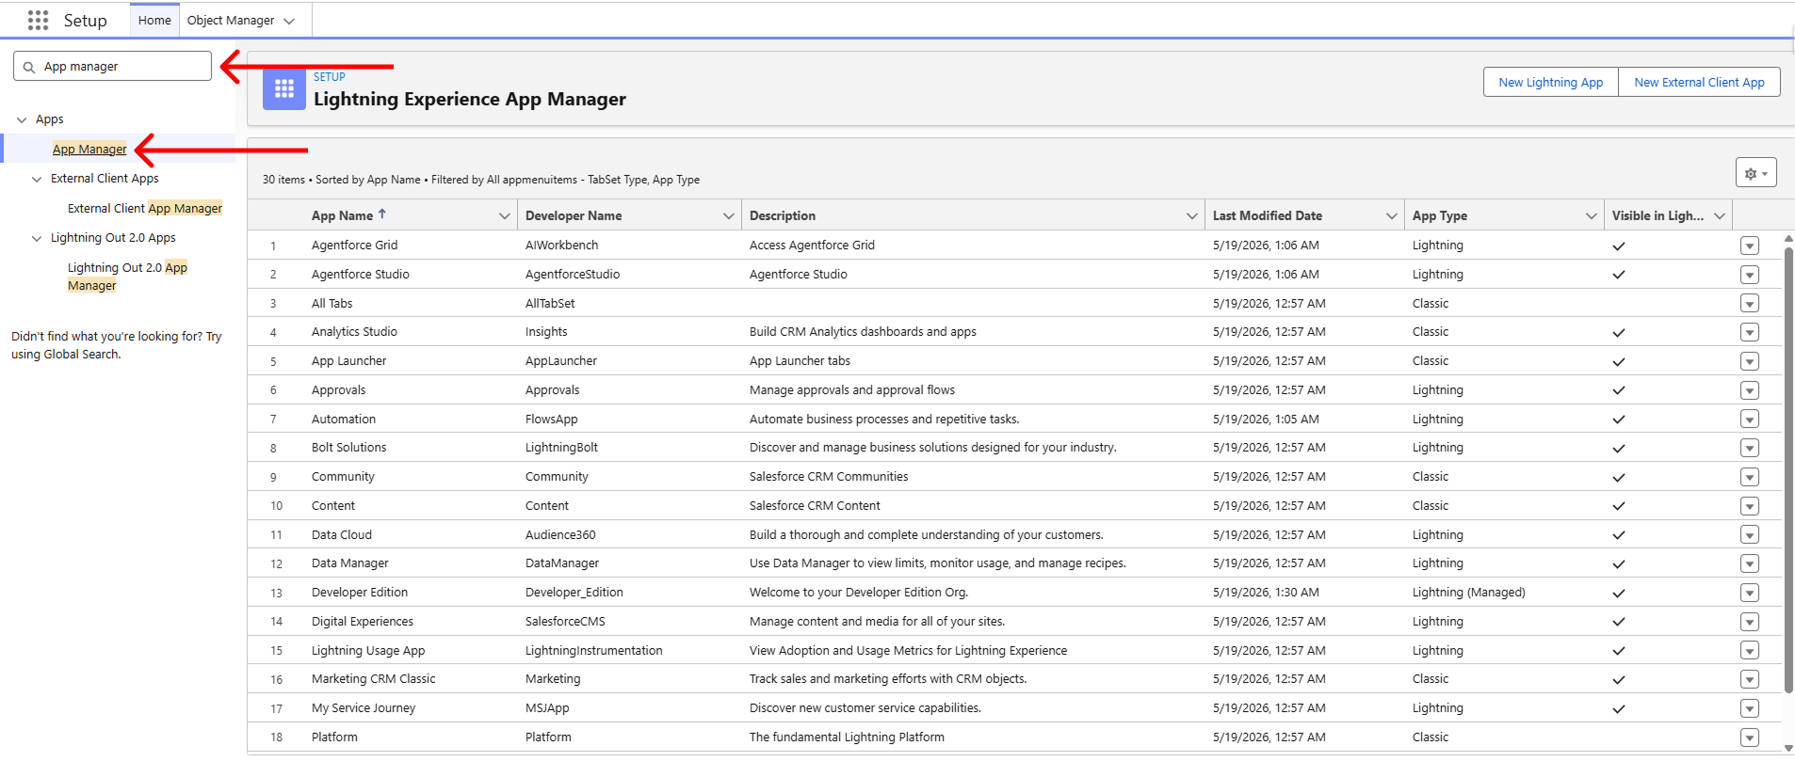
Task: Switch to the Home tab
Action: coord(154,20)
